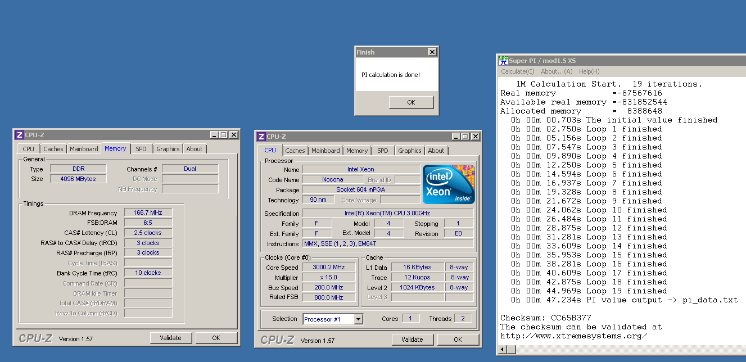Click the CAS# Latency 2.5 clocks value
Image resolution: width=746 pixels, height=362 pixels.
[x=148, y=233]
